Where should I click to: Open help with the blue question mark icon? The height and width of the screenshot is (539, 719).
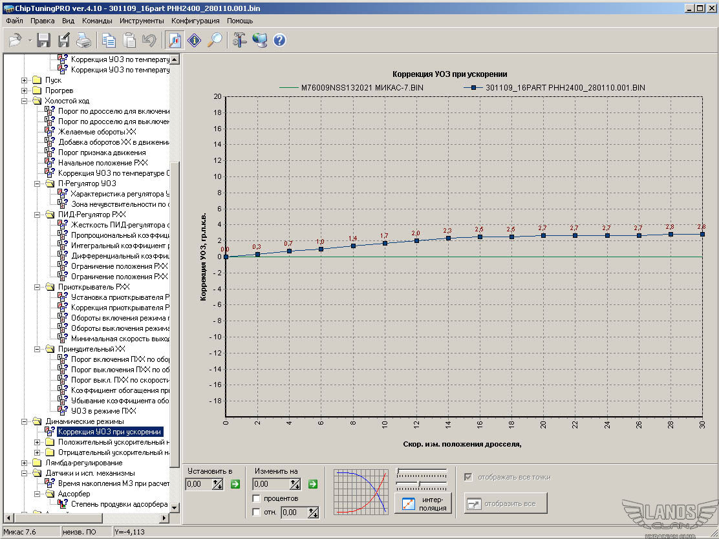coord(279,40)
